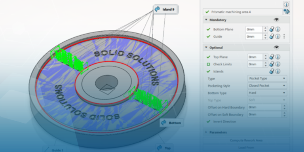Click Offset on Hard Boundary stepper
Image resolution: width=304 pixels, height=152 pixels.
[x=285, y=107]
